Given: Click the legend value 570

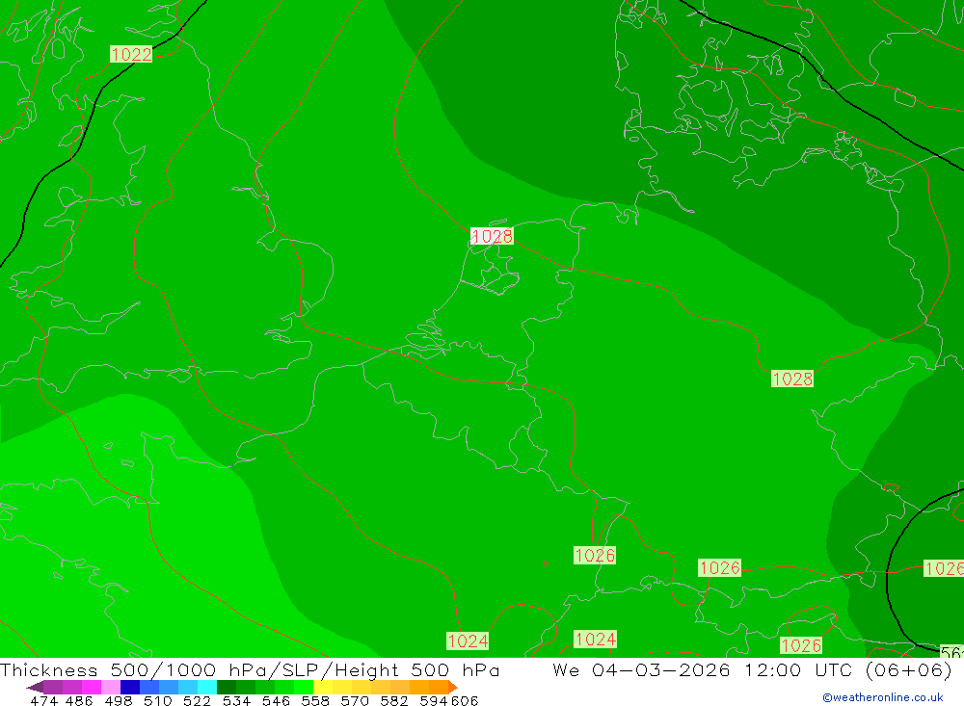Looking at the screenshot, I should [354, 700].
